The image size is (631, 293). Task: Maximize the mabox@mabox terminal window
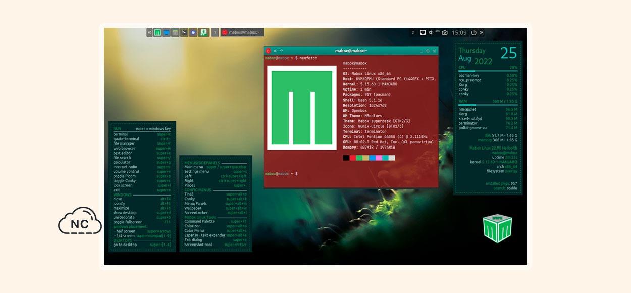pos(428,51)
